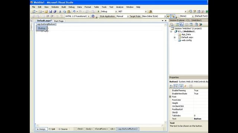238x133 pixels.
Task: Collapse the C:\...\WebSite1\ project node
Action: [x=171, y=31]
